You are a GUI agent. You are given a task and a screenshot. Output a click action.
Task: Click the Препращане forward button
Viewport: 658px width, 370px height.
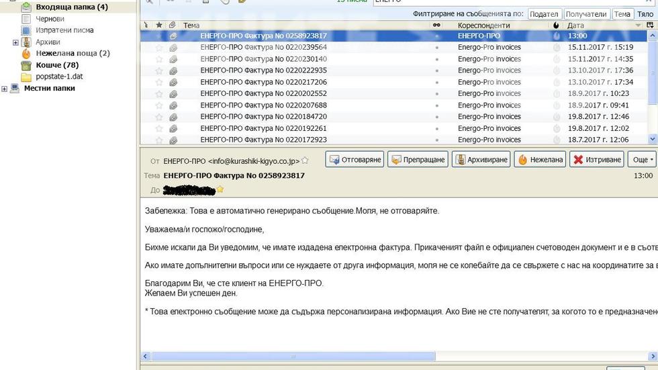pos(418,159)
